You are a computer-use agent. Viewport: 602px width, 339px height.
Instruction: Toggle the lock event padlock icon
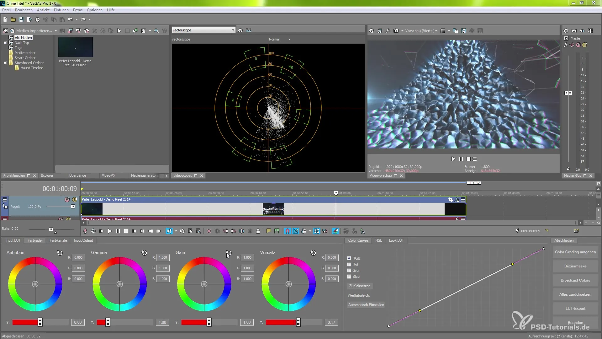tap(258, 231)
